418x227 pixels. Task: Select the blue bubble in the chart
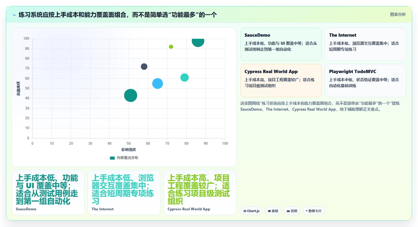click(x=157, y=84)
